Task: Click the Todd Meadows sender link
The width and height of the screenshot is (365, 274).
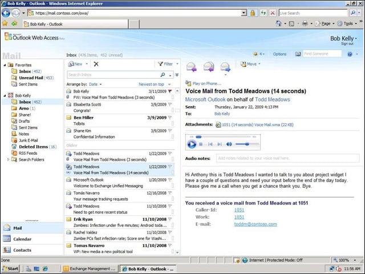Action: tap(273, 99)
